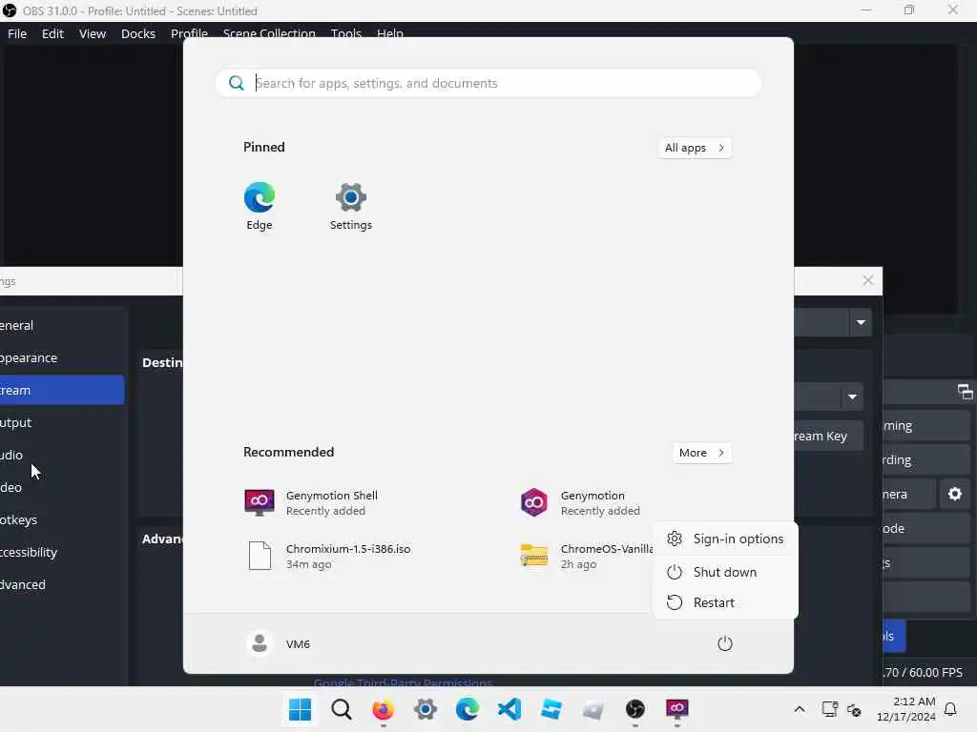Image resolution: width=977 pixels, height=732 pixels.
Task: Click the Start menu power icon
Action: click(725, 643)
